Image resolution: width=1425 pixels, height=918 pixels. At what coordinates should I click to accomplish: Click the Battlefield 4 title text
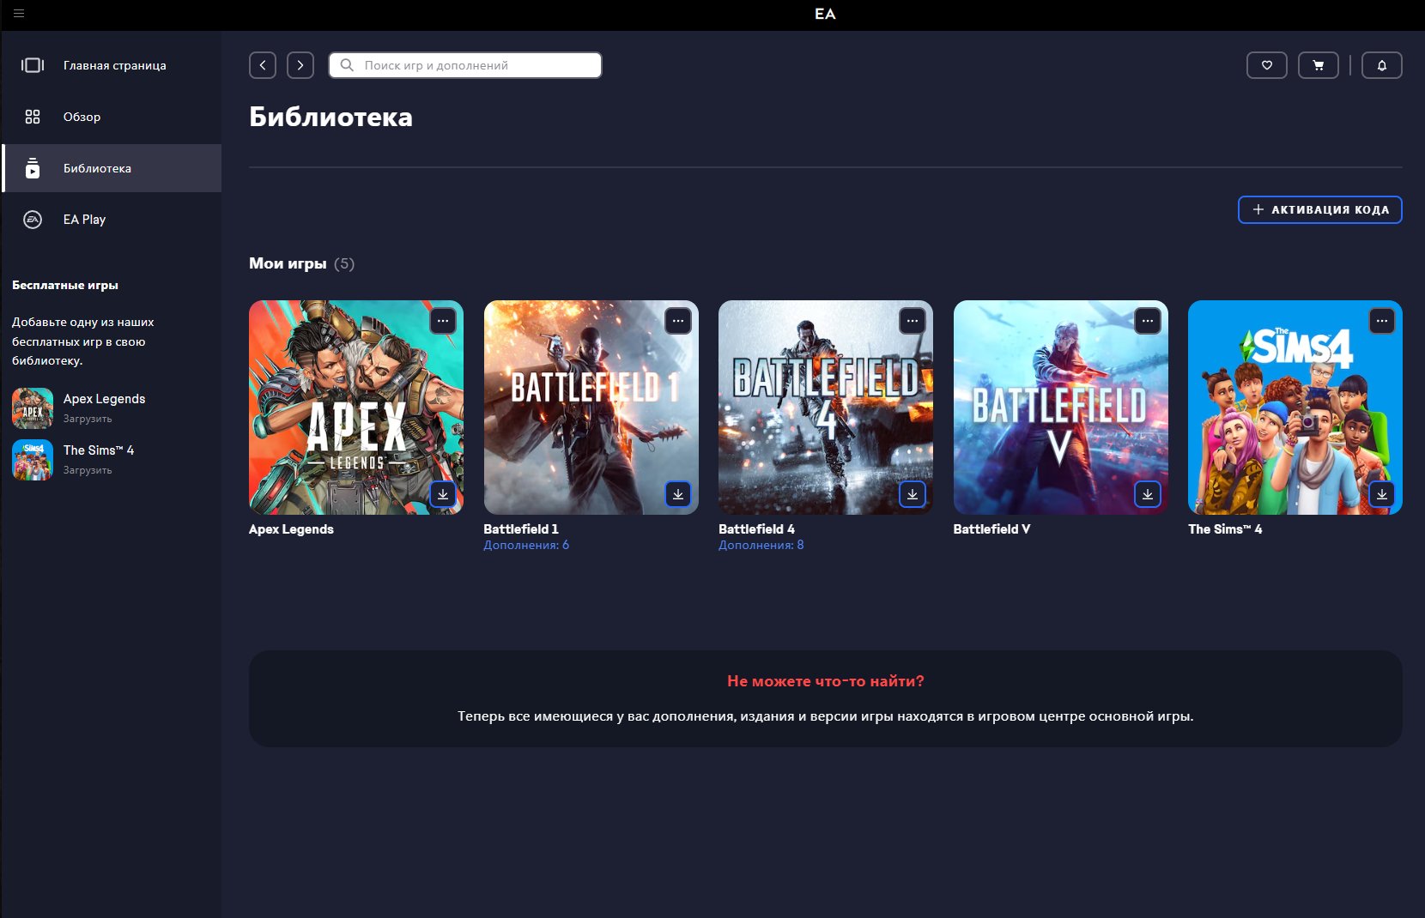click(x=756, y=529)
